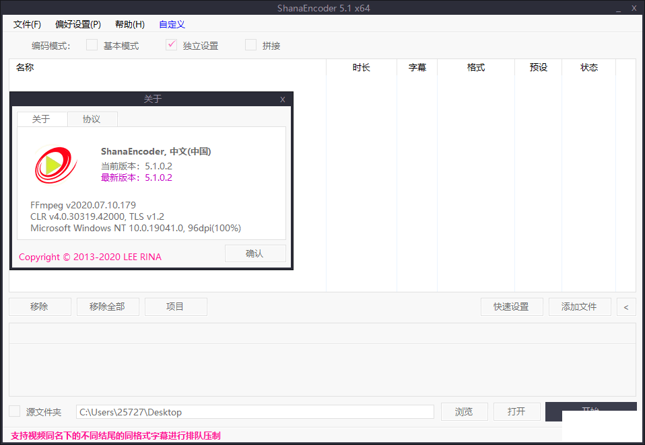Click the output path input field
Viewport: 645px width, 445px height.
coord(255,412)
